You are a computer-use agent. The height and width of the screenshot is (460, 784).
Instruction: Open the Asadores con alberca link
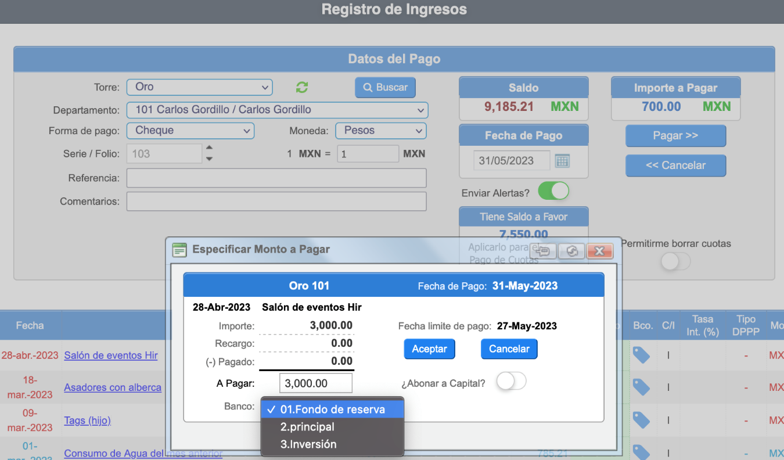point(113,387)
